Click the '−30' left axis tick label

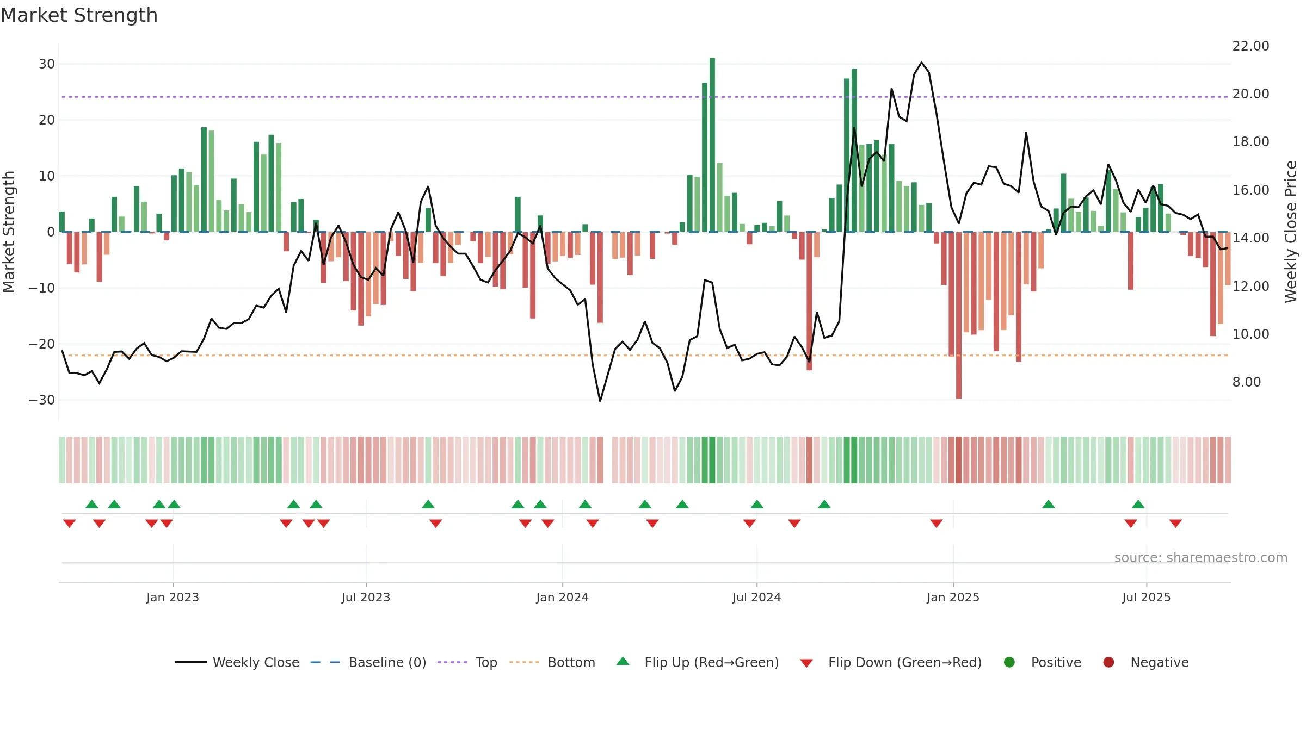(x=42, y=400)
